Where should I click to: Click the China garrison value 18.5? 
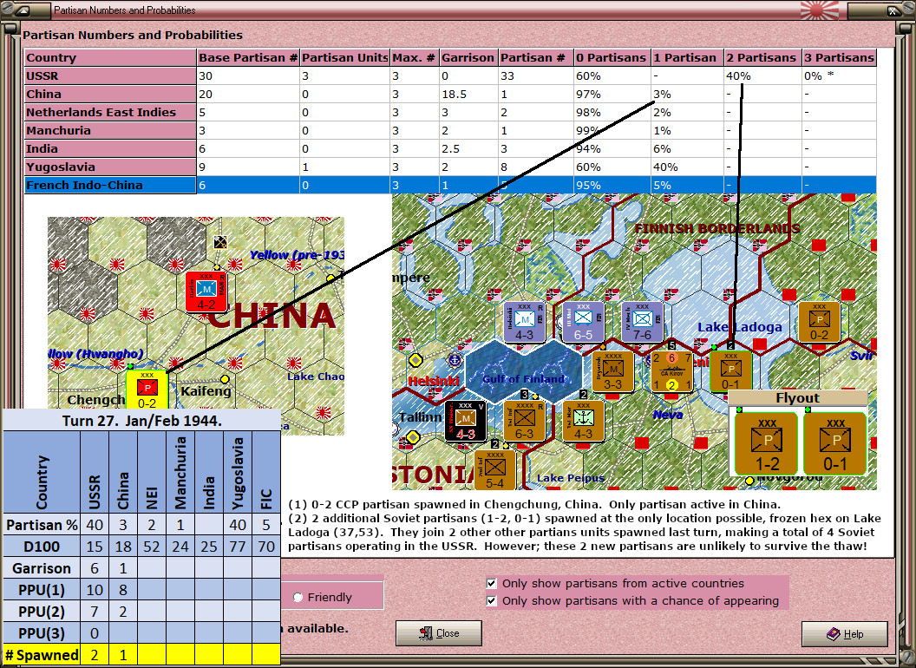468,94
